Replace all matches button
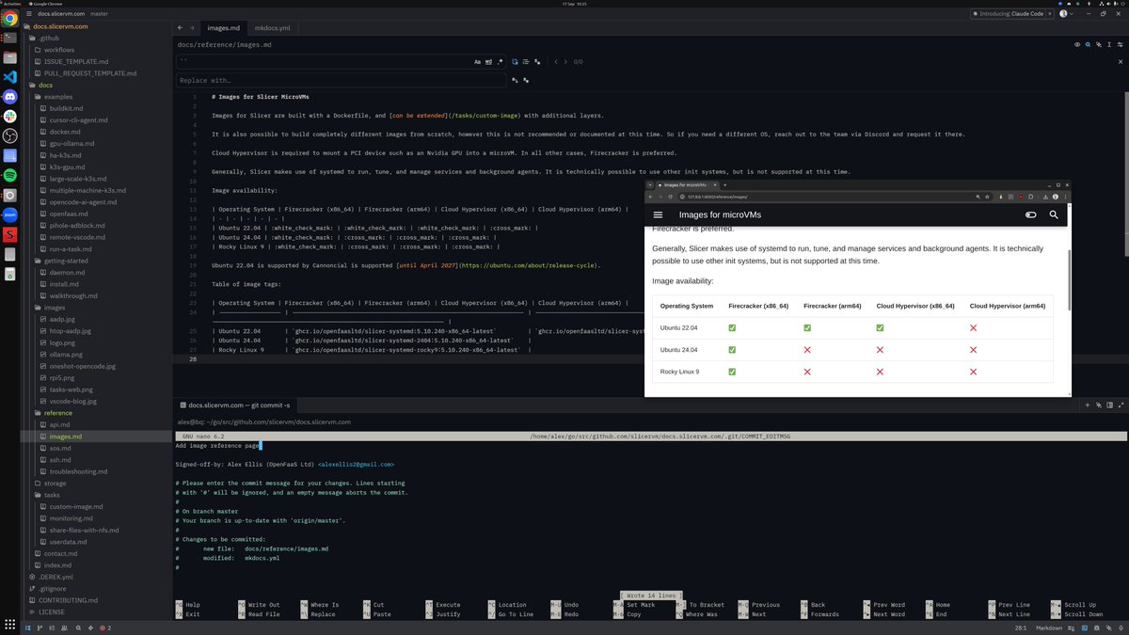 click(x=527, y=81)
